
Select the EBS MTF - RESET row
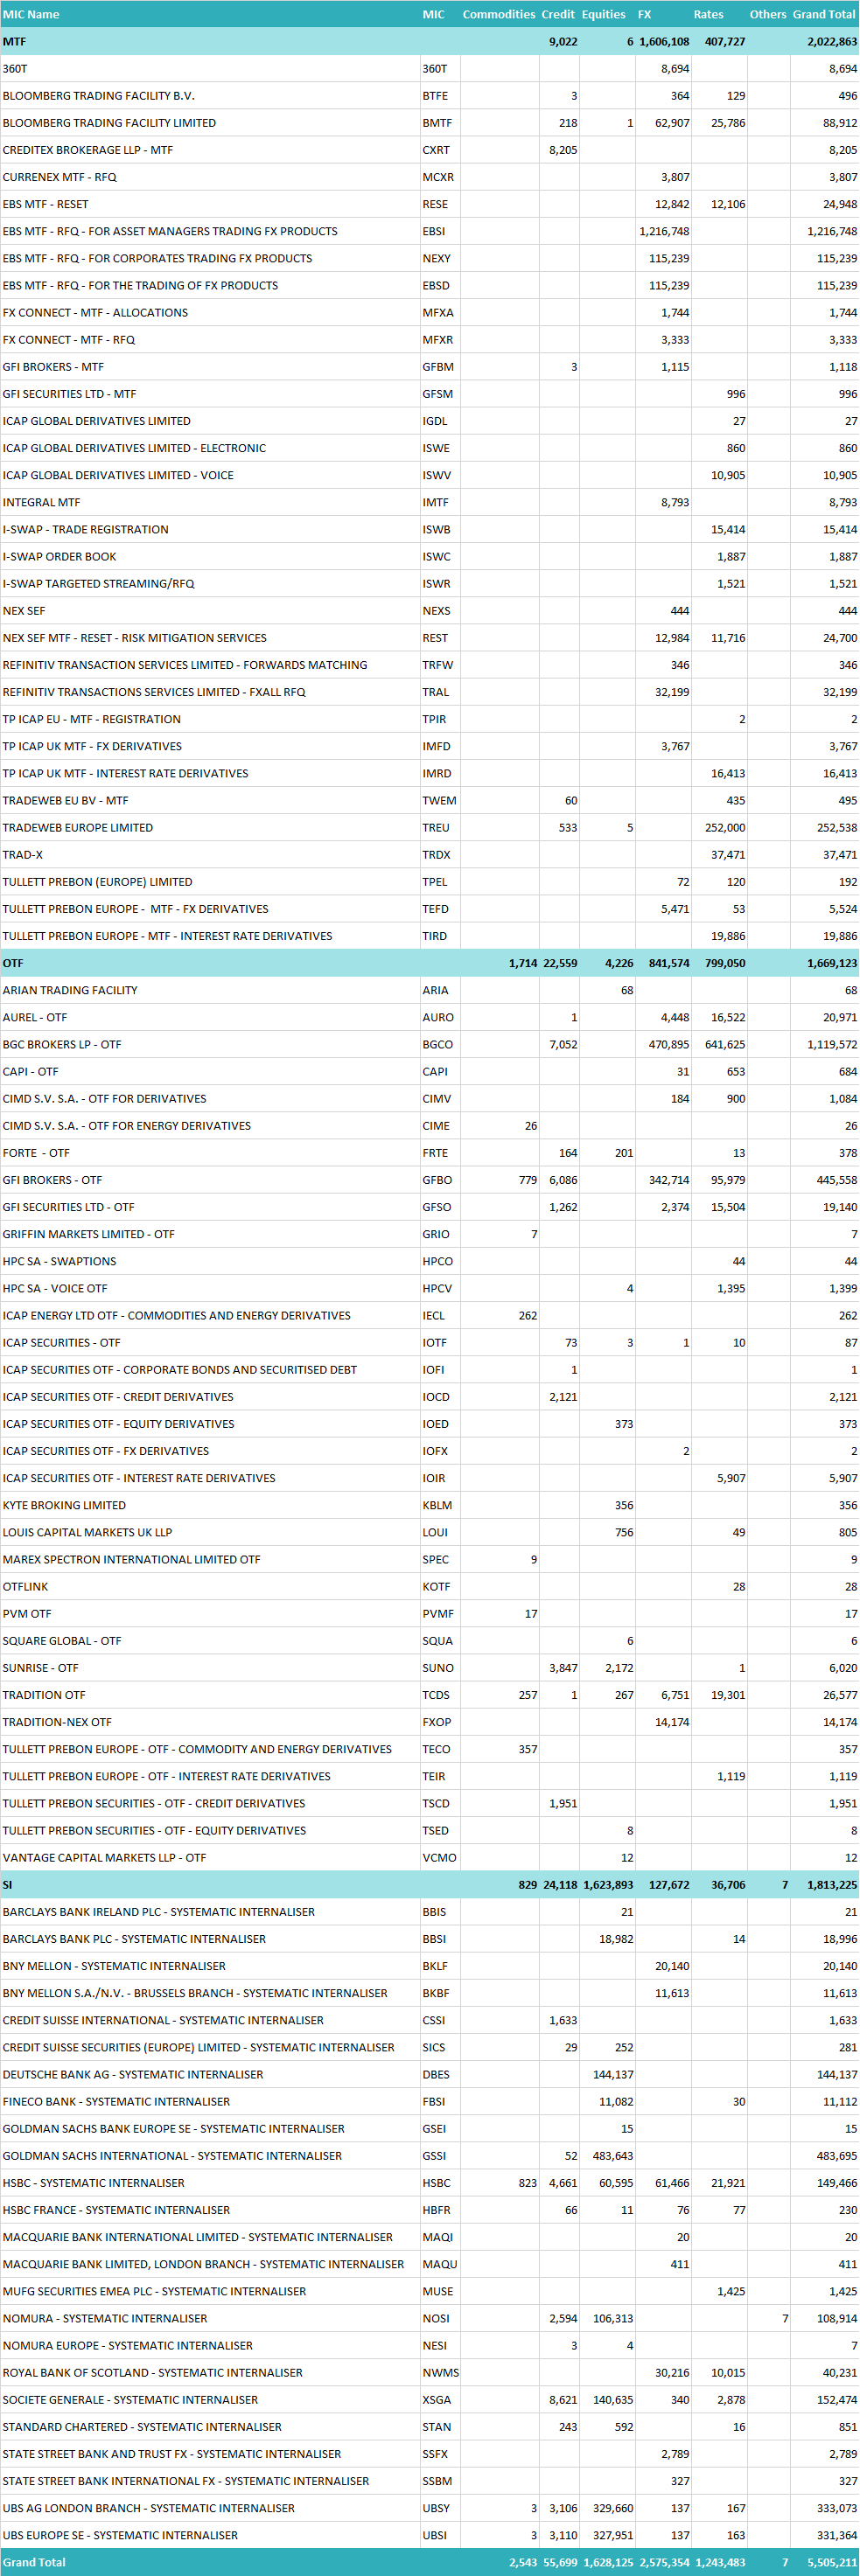point(430,204)
